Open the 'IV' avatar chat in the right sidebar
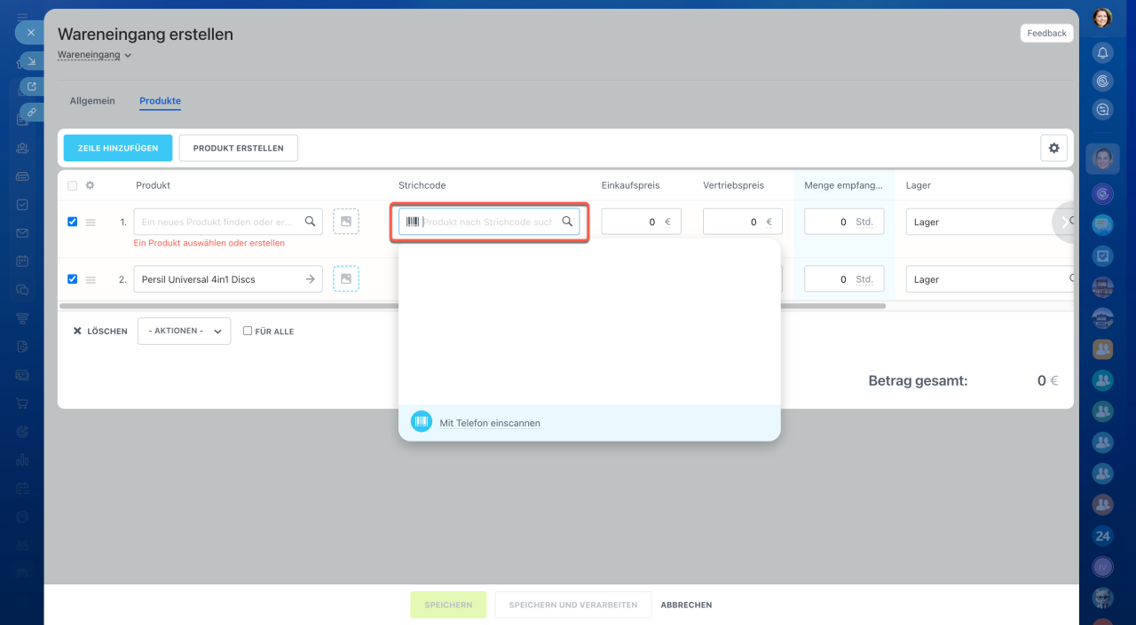This screenshot has width=1136, height=625. [x=1102, y=566]
